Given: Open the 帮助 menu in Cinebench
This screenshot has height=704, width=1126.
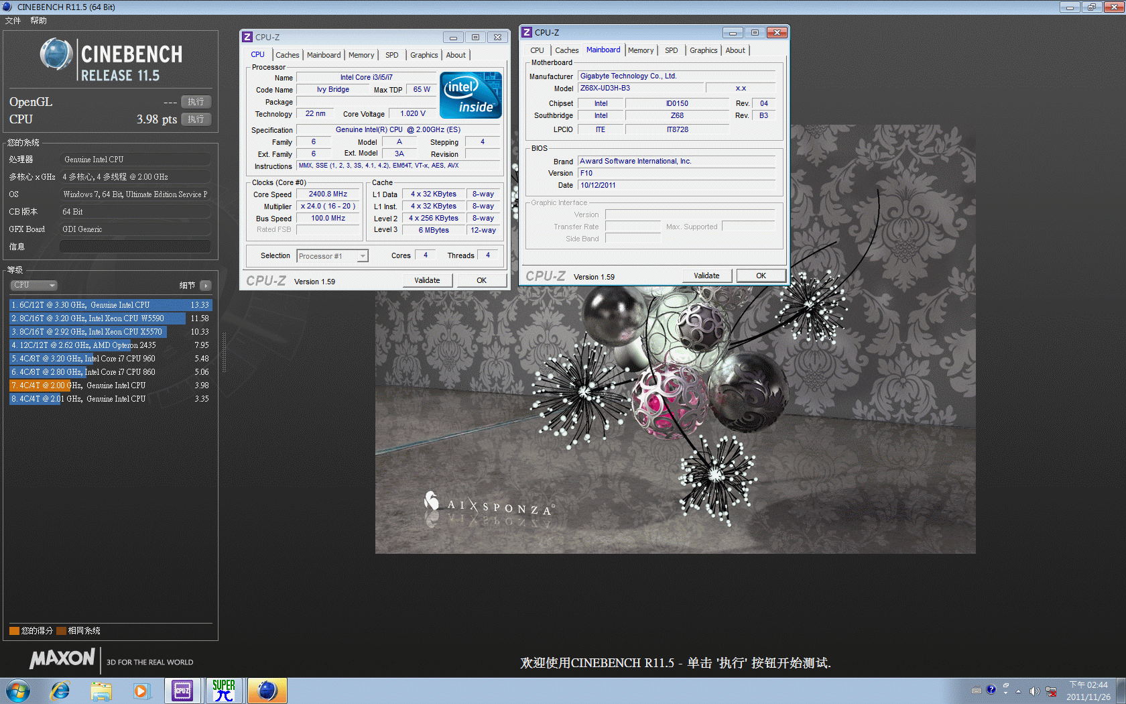Looking at the screenshot, I should (38, 21).
